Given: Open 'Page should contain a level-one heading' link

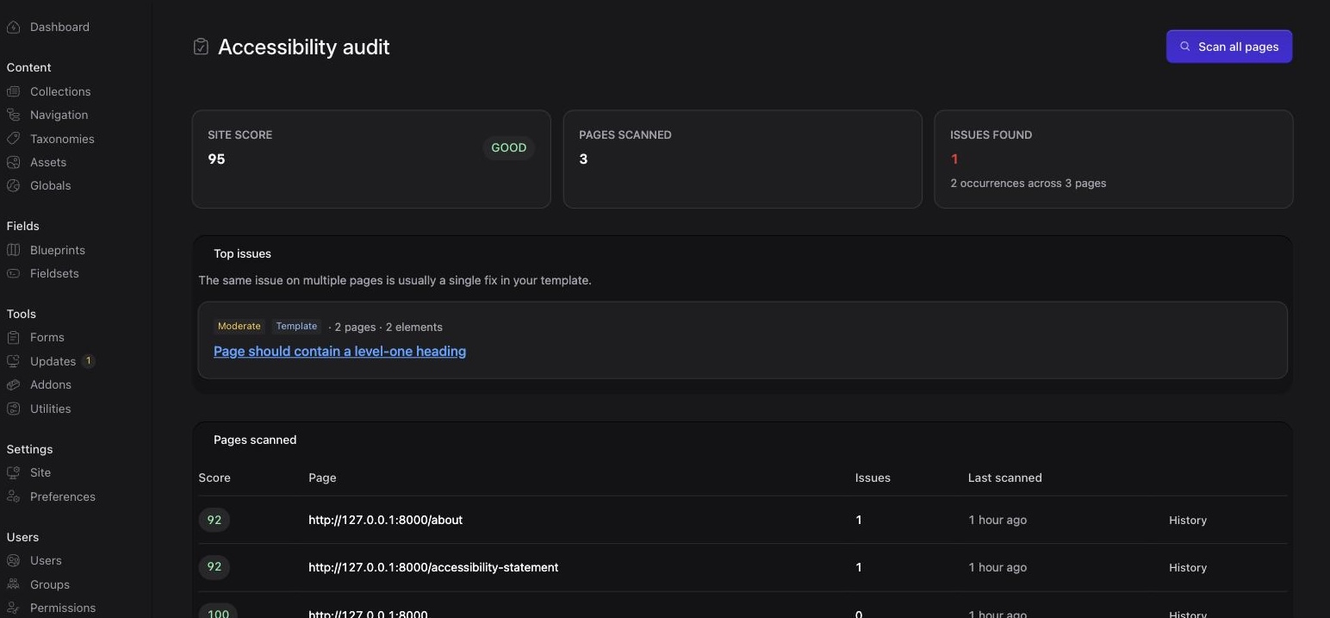Looking at the screenshot, I should click(x=339, y=351).
